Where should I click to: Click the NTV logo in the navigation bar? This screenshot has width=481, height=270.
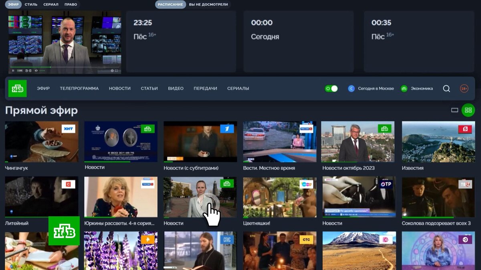[17, 88]
